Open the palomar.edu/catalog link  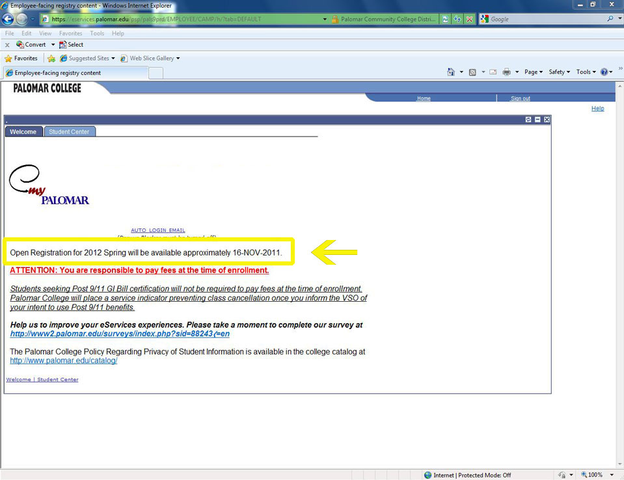pyautogui.click(x=64, y=361)
